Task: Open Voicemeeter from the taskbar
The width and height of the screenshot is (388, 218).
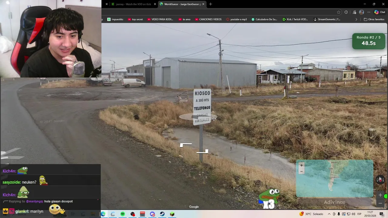Action: click(x=142, y=214)
